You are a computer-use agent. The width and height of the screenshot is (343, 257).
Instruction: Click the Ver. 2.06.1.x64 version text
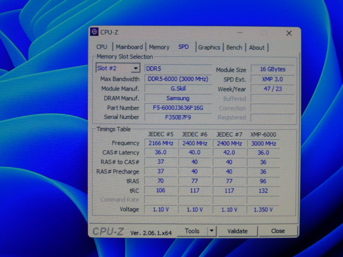point(151,233)
